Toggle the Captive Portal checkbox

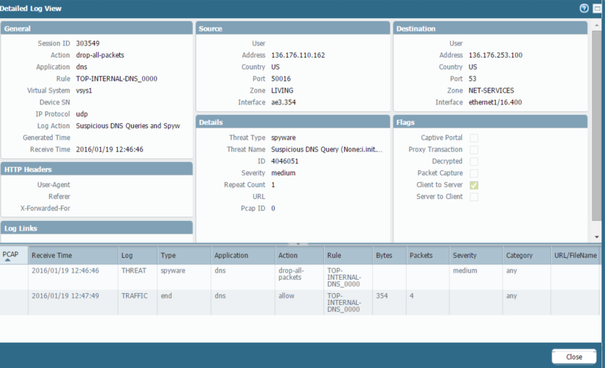coord(474,138)
